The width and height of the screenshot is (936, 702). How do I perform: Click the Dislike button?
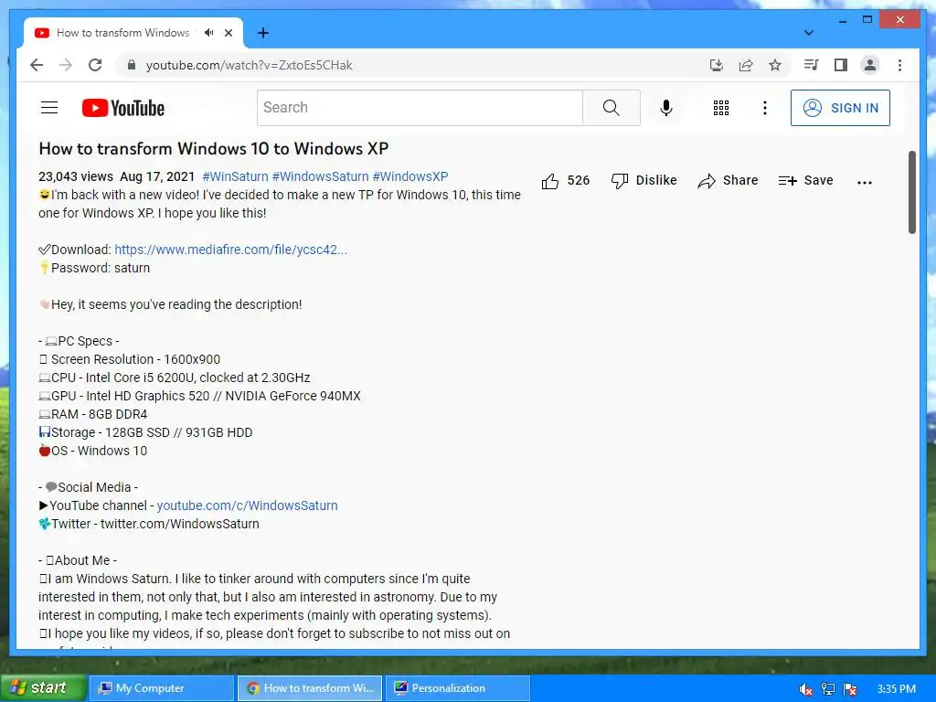[x=643, y=180]
